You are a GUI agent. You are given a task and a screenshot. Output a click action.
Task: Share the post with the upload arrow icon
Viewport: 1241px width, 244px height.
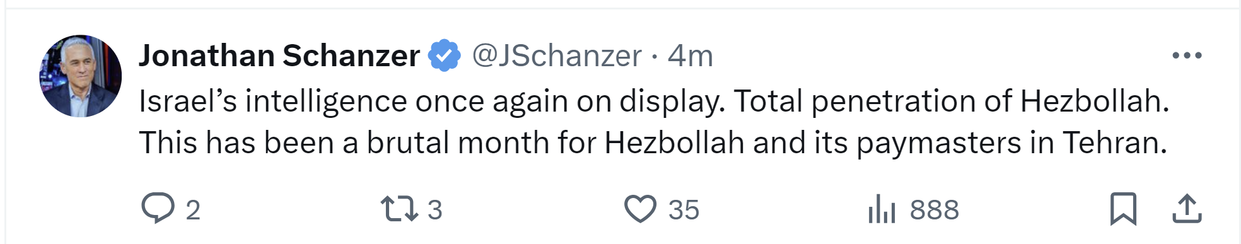tap(1187, 209)
